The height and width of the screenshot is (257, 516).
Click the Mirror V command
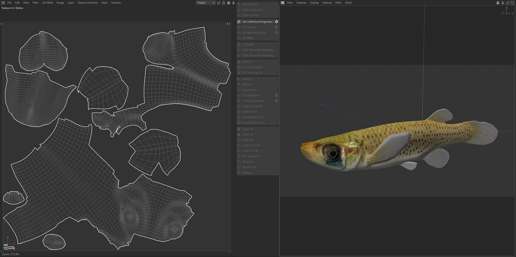pos(248,85)
